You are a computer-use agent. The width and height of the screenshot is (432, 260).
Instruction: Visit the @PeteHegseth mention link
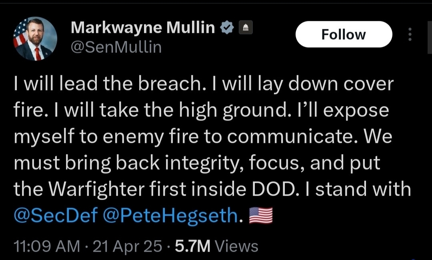tap(170, 216)
